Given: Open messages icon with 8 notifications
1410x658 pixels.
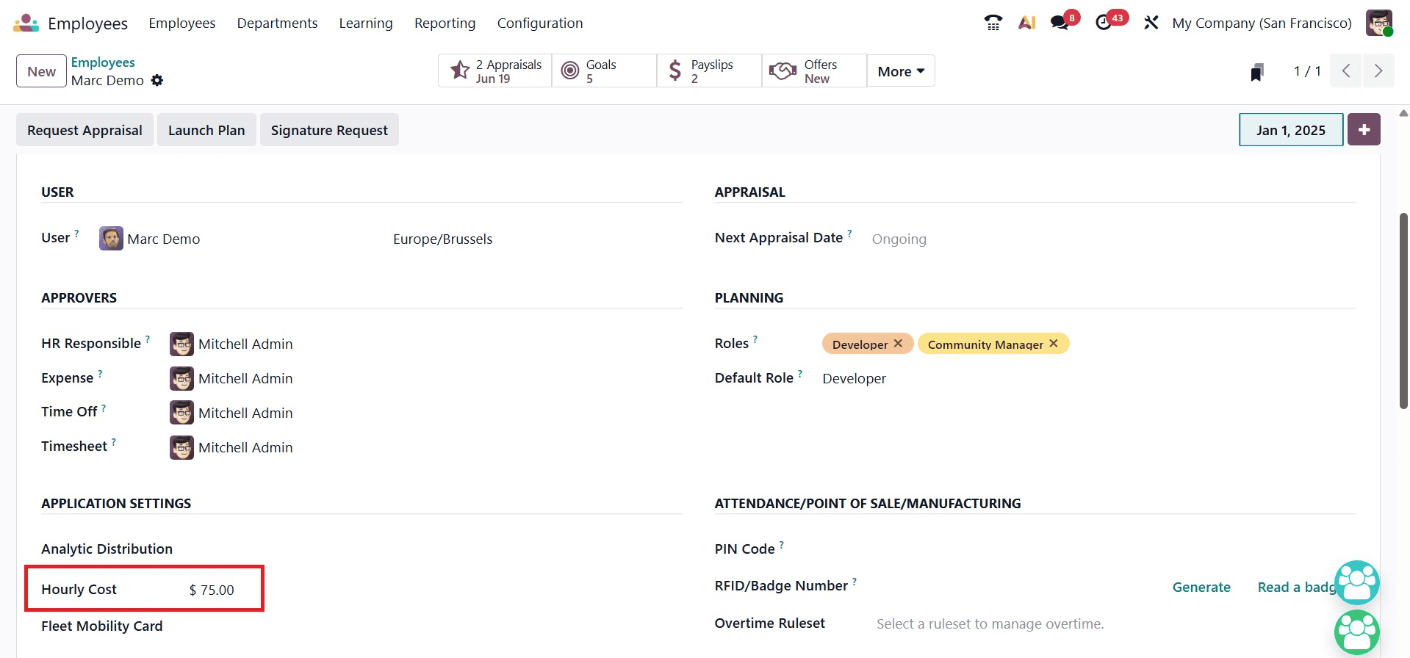Looking at the screenshot, I should (x=1060, y=23).
